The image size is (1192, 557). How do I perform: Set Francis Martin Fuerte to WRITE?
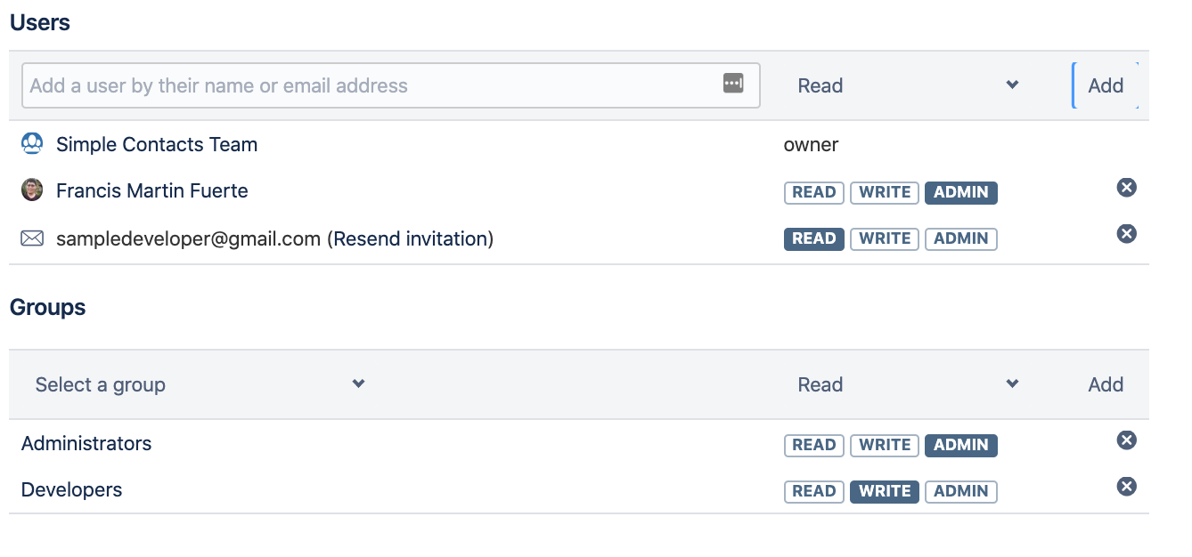tap(885, 192)
